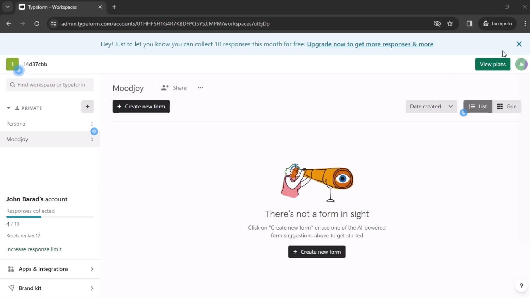Click the Brand kit icon
Screen dimensions: 530x298
click(x=11, y=288)
